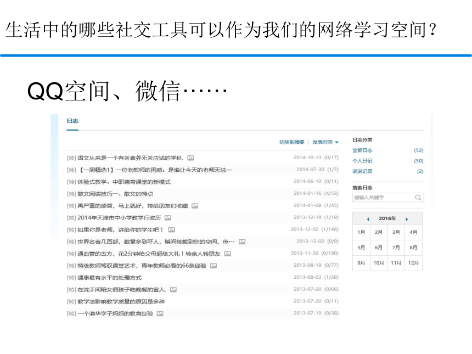The width and height of the screenshot is (472, 354).
Task: Select 9月 in the 2016年 calendar
Action: click(x=361, y=263)
